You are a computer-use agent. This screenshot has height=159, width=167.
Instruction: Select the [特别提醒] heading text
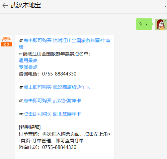click(30, 127)
